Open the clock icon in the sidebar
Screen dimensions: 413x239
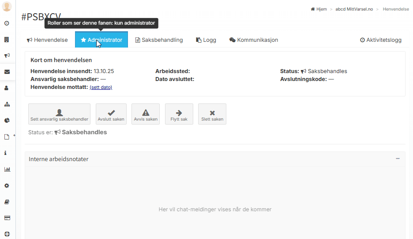coord(7,23)
